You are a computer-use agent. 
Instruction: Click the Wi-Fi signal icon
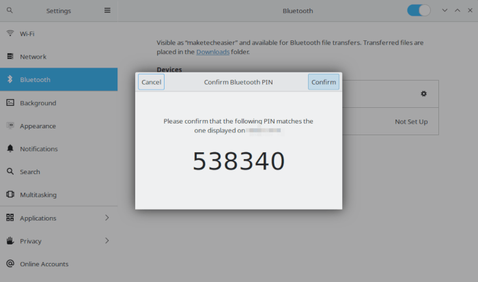point(10,33)
